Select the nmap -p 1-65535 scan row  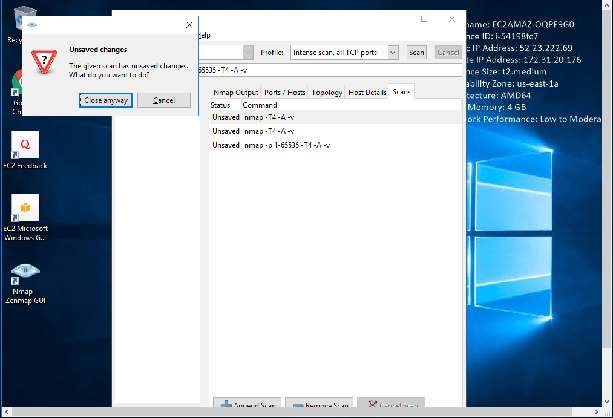[x=287, y=145]
